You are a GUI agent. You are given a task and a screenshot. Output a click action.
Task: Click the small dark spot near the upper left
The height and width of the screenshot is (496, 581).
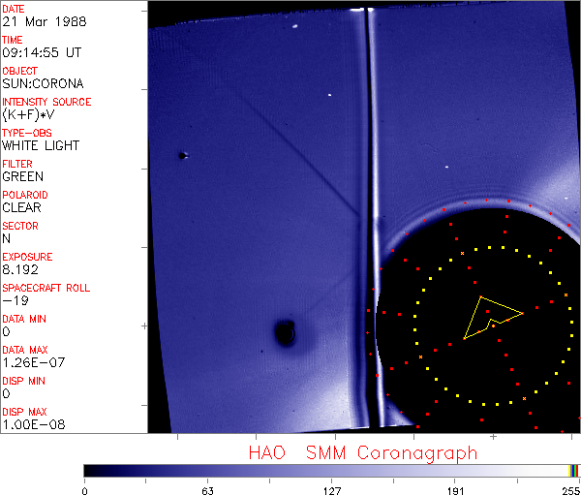(182, 155)
